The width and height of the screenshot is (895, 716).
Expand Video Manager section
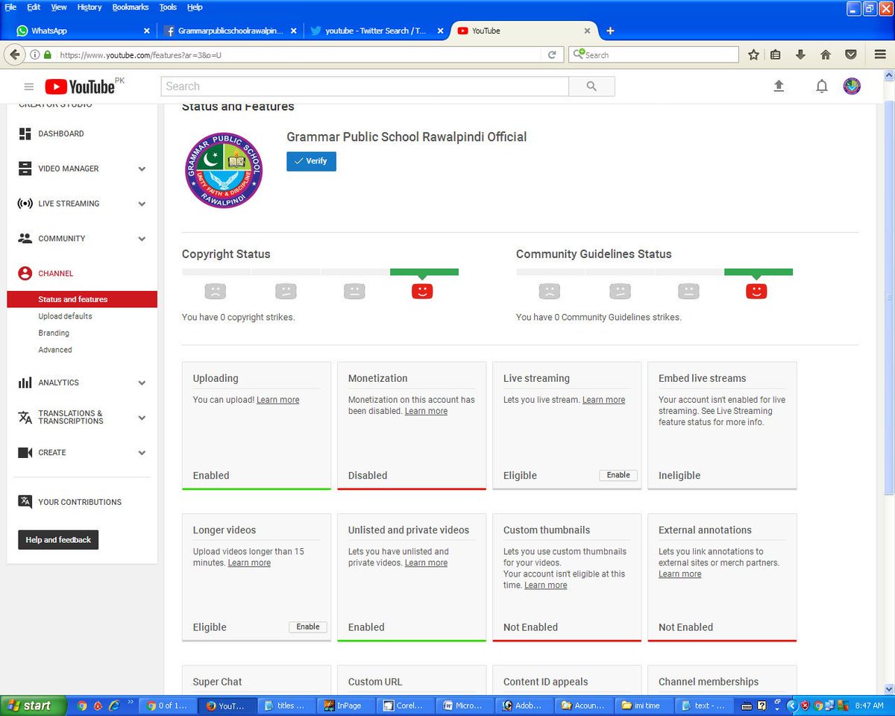142,169
